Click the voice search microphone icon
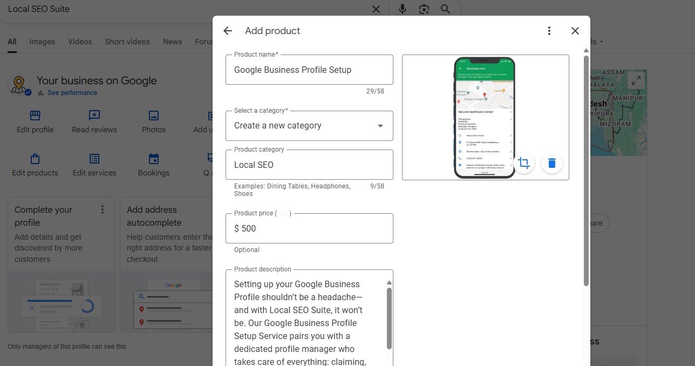695x366 pixels. (x=403, y=9)
